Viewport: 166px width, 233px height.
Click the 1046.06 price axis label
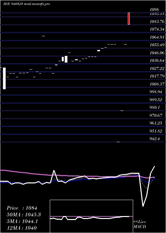tap(157, 53)
